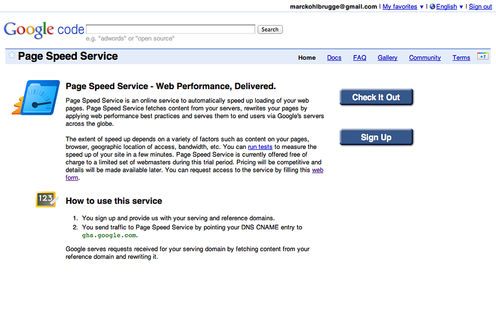Viewport: 496px width, 320px height.
Task: Click the 'Page Speed Service' page title
Action: click(x=68, y=56)
